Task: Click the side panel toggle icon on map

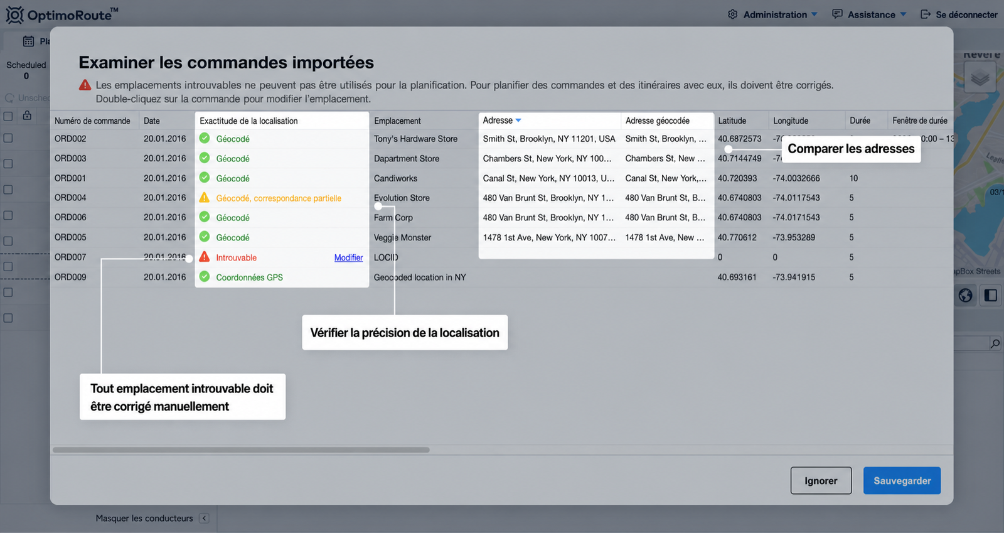Action: [991, 295]
